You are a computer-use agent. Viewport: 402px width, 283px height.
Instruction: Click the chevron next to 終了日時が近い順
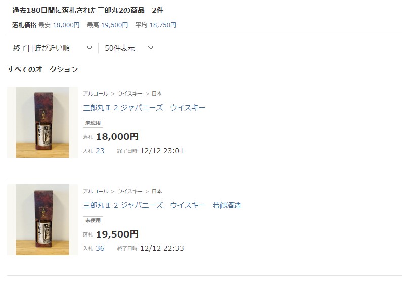coord(89,48)
